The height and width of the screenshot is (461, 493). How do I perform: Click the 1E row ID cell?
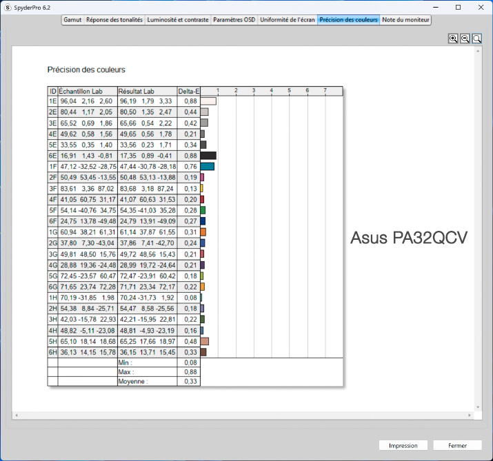click(x=53, y=101)
